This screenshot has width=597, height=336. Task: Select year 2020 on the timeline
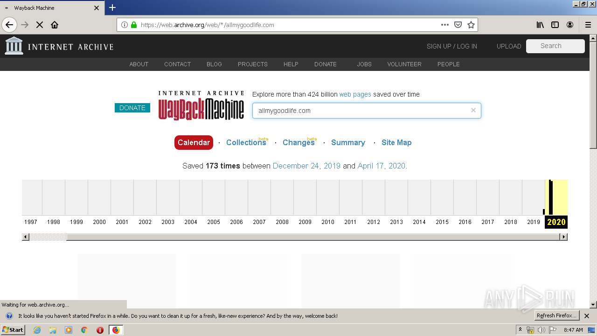click(556, 222)
